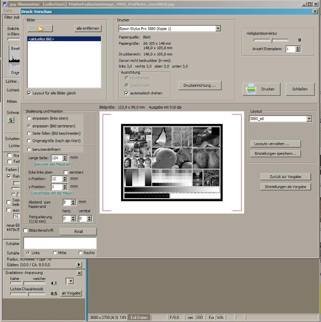Select the 'Mitte' alignment radio button
This screenshot has width=321, height=322.
(55, 253)
